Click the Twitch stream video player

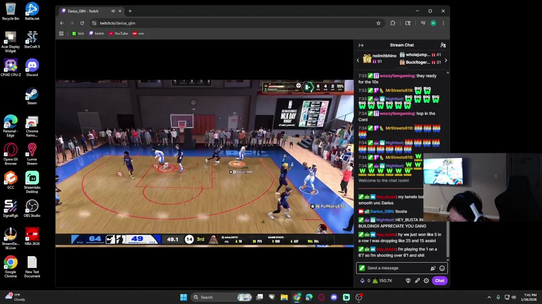pyautogui.click(x=205, y=163)
